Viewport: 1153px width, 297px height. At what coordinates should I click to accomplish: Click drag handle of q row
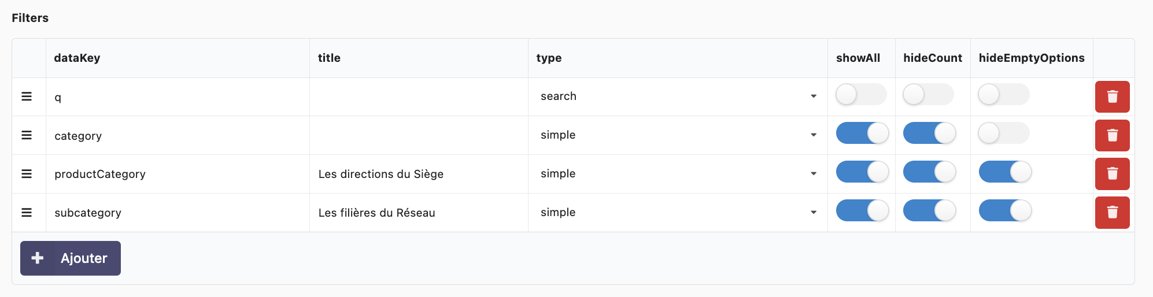coord(27,96)
